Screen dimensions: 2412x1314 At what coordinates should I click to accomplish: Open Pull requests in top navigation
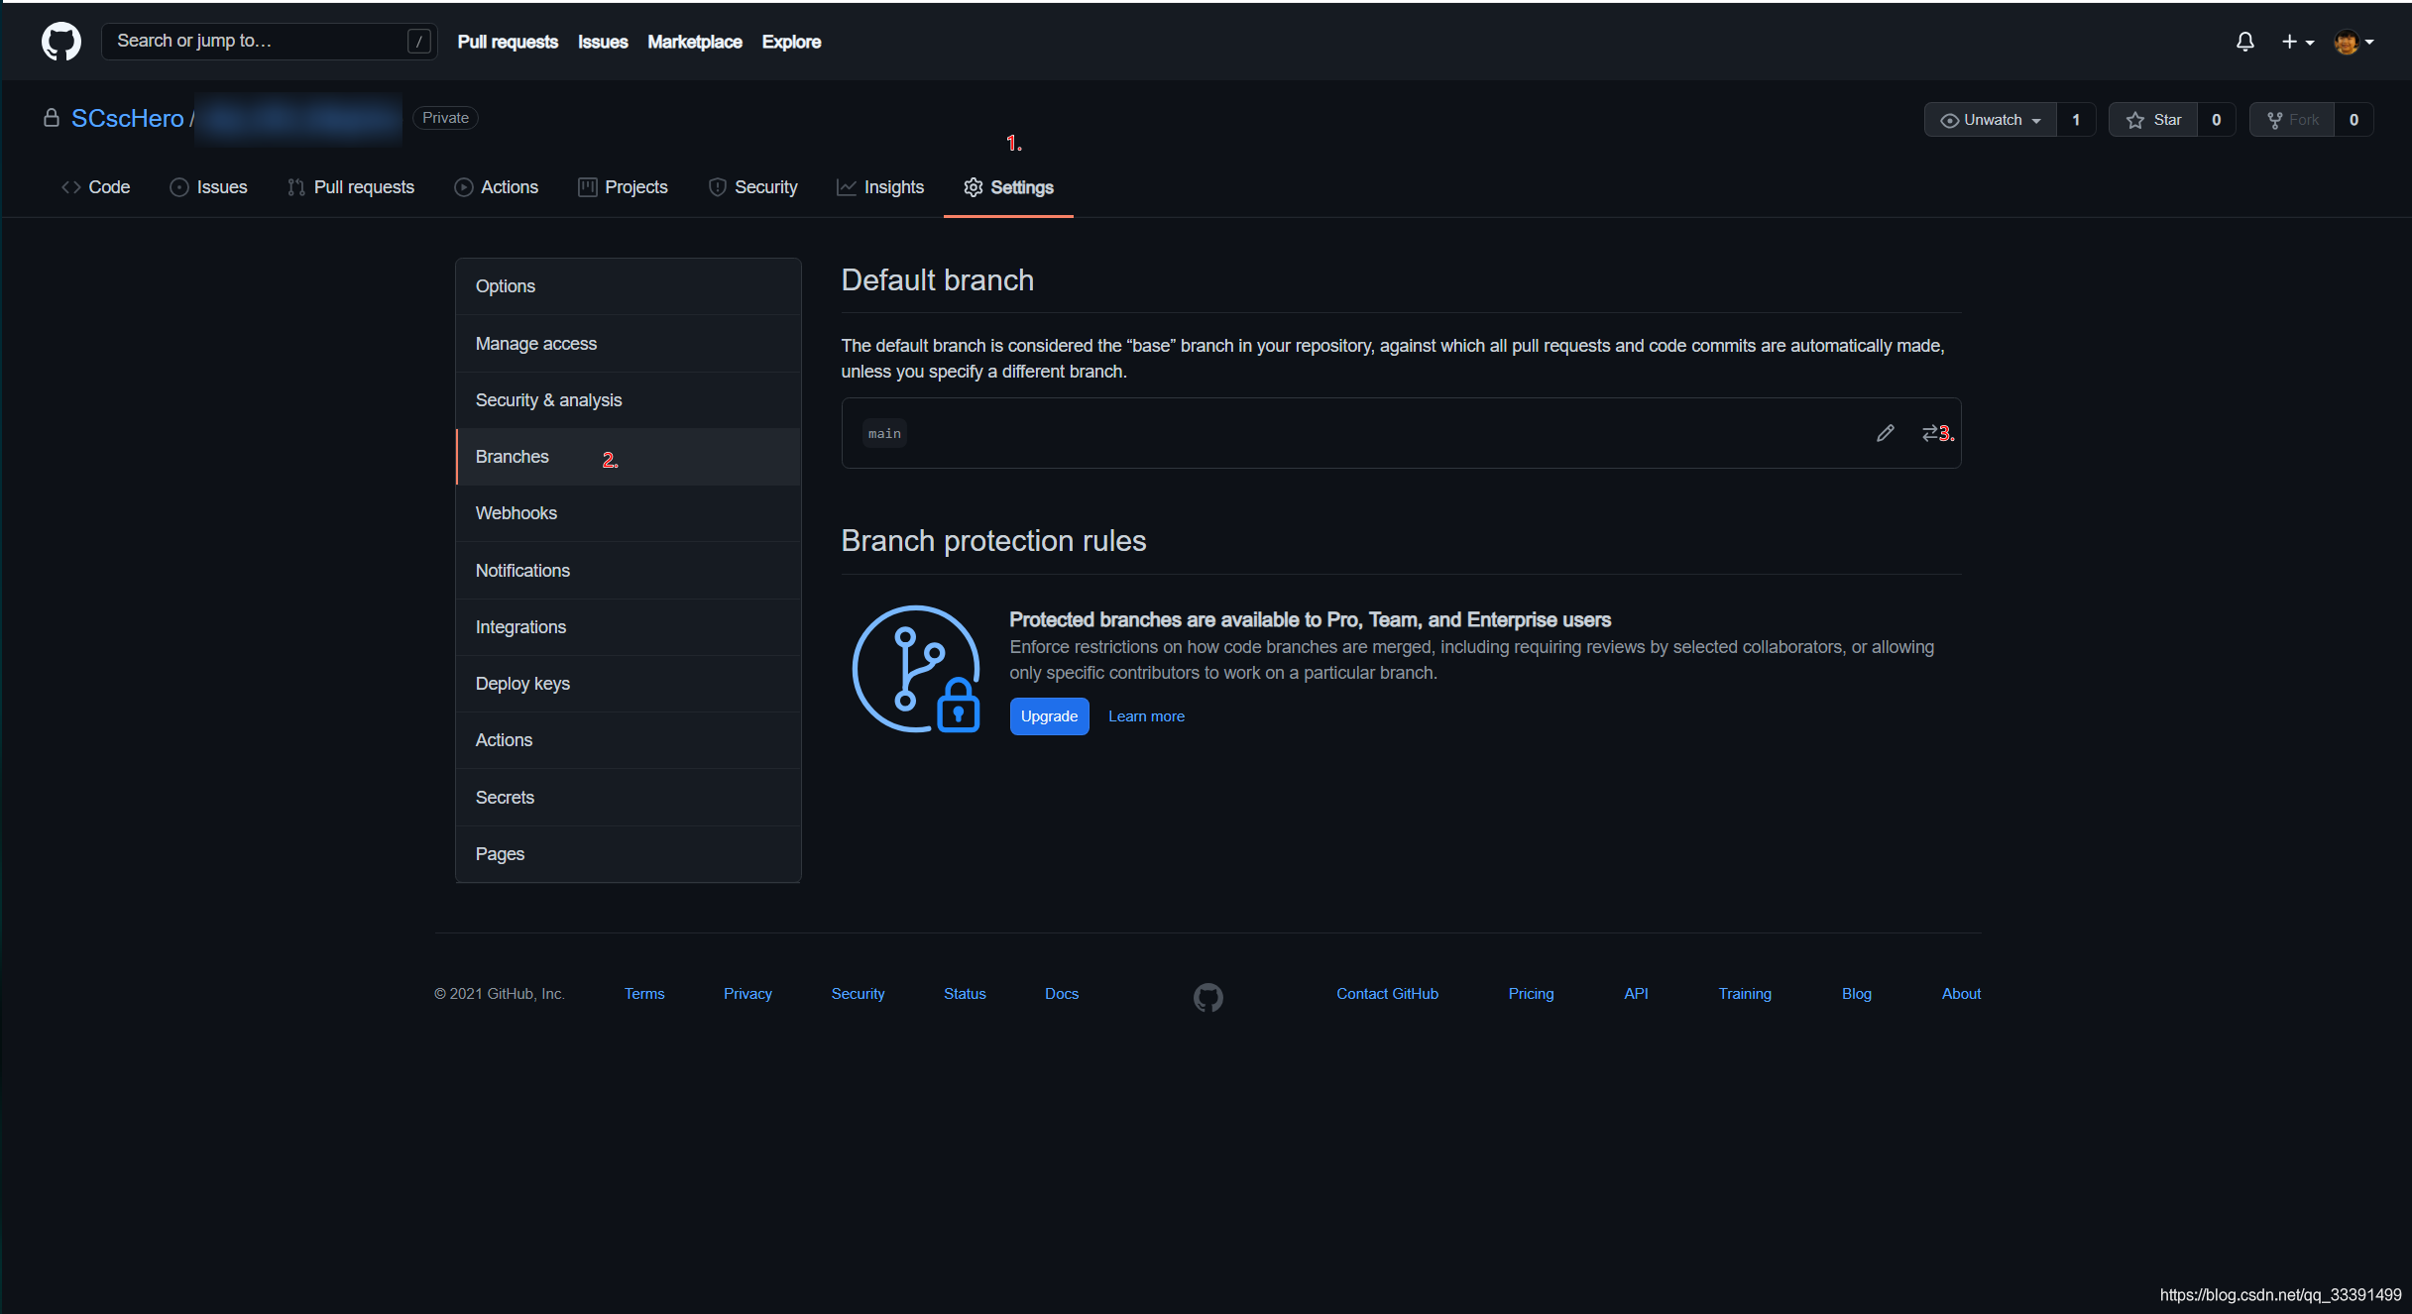pyautogui.click(x=508, y=42)
